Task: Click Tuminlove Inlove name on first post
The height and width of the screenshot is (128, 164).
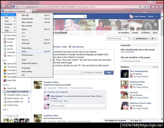Action: pos(51,82)
